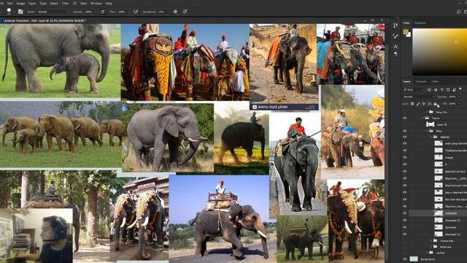Open the Layer menu
The image size is (467, 263).
coord(32,3)
